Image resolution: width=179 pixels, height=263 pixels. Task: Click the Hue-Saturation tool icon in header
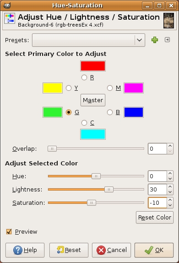click(10, 18)
